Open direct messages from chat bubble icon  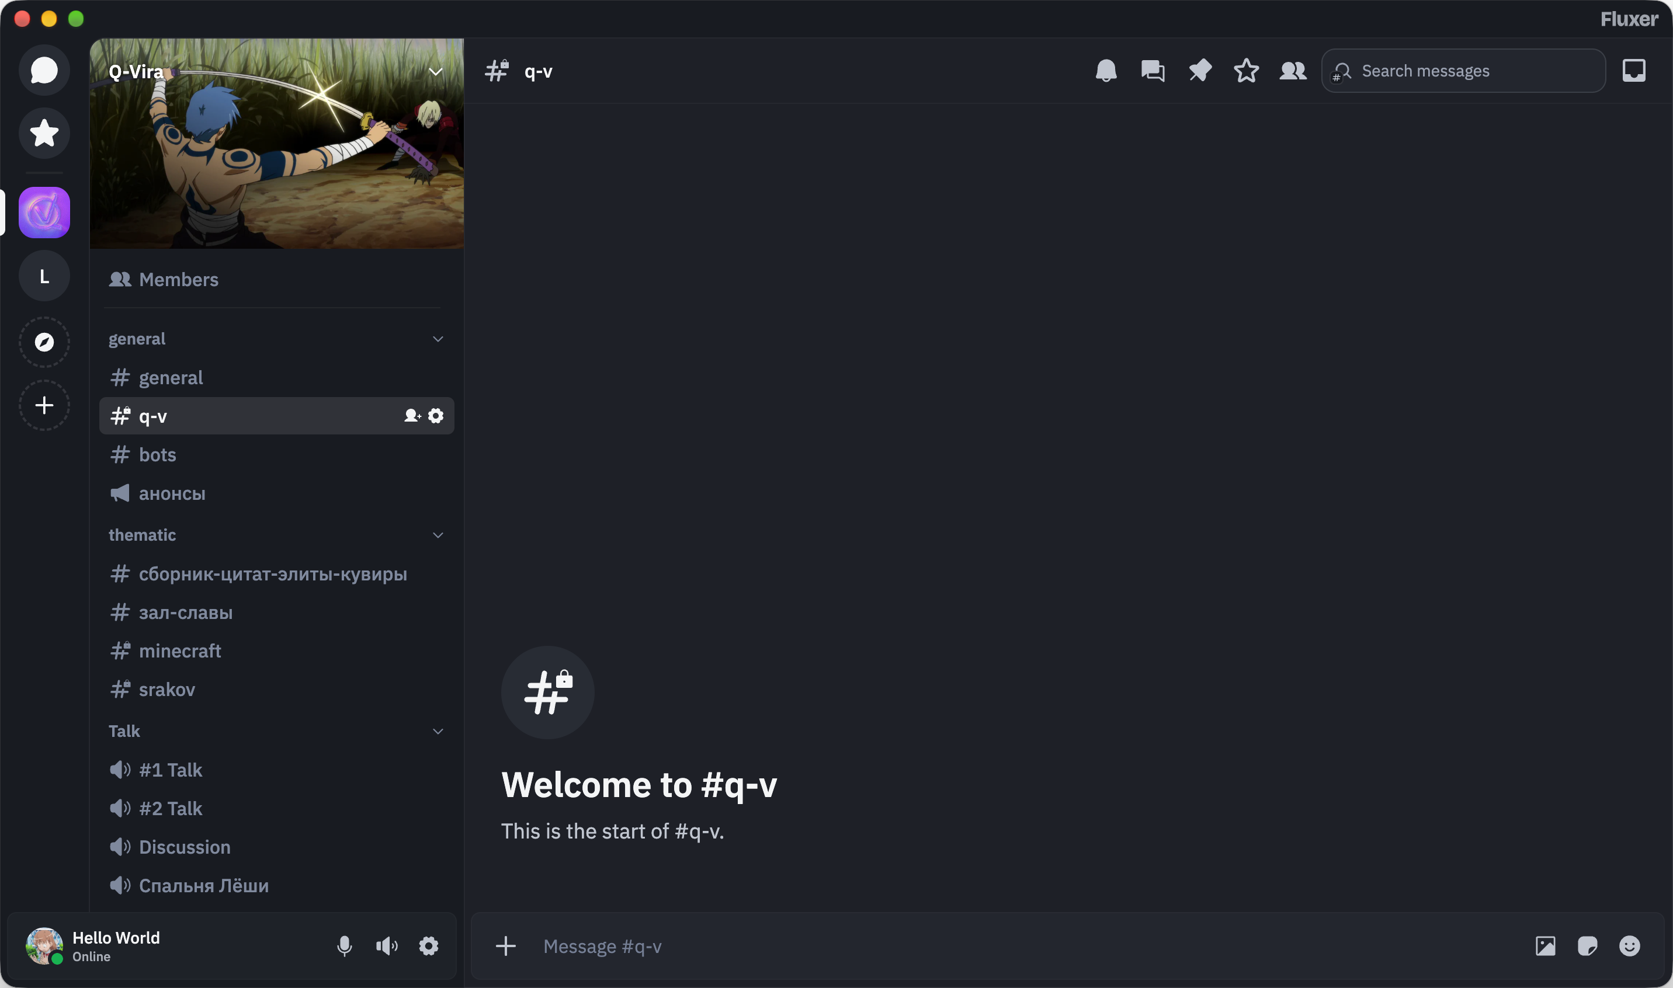pyautogui.click(x=44, y=70)
